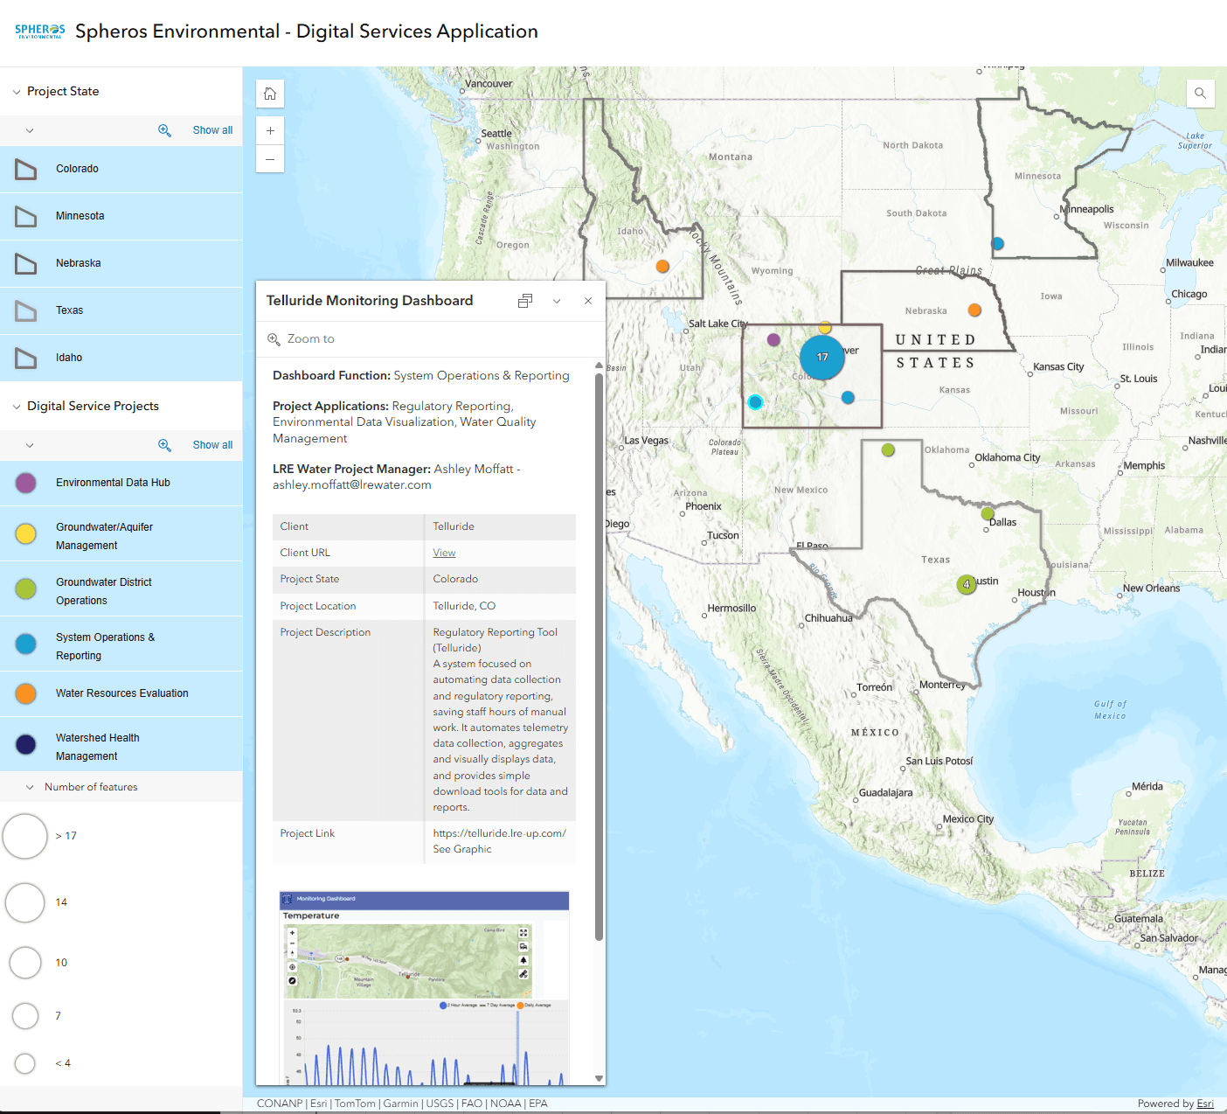Select Minnesota in Project State list
The width and height of the screenshot is (1227, 1114).
(x=121, y=216)
